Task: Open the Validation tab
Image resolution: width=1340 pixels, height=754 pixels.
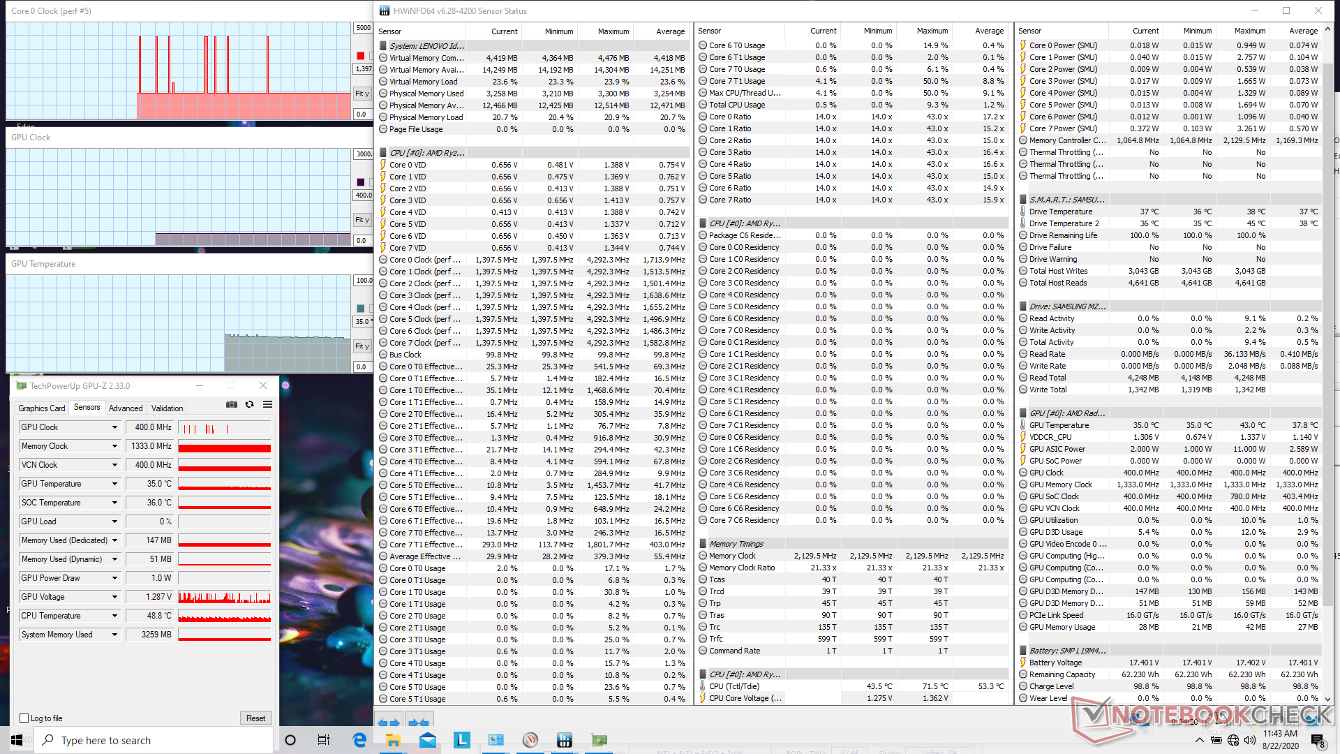Action: pyautogui.click(x=167, y=408)
